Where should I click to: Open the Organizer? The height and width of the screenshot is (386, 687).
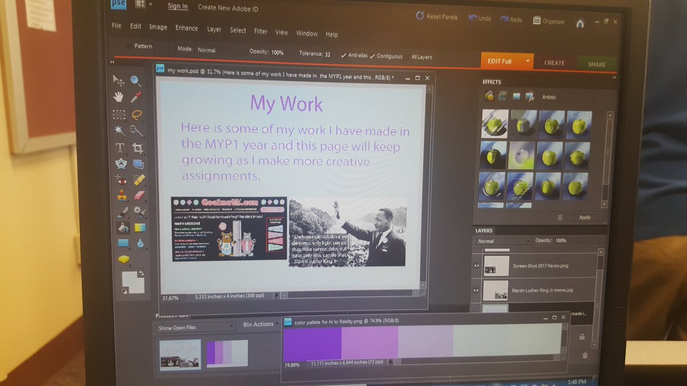548,21
